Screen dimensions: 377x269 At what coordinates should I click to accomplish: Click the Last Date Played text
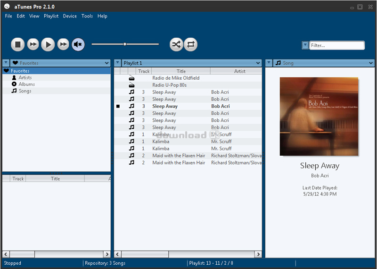pyautogui.click(x=320, y=188)
